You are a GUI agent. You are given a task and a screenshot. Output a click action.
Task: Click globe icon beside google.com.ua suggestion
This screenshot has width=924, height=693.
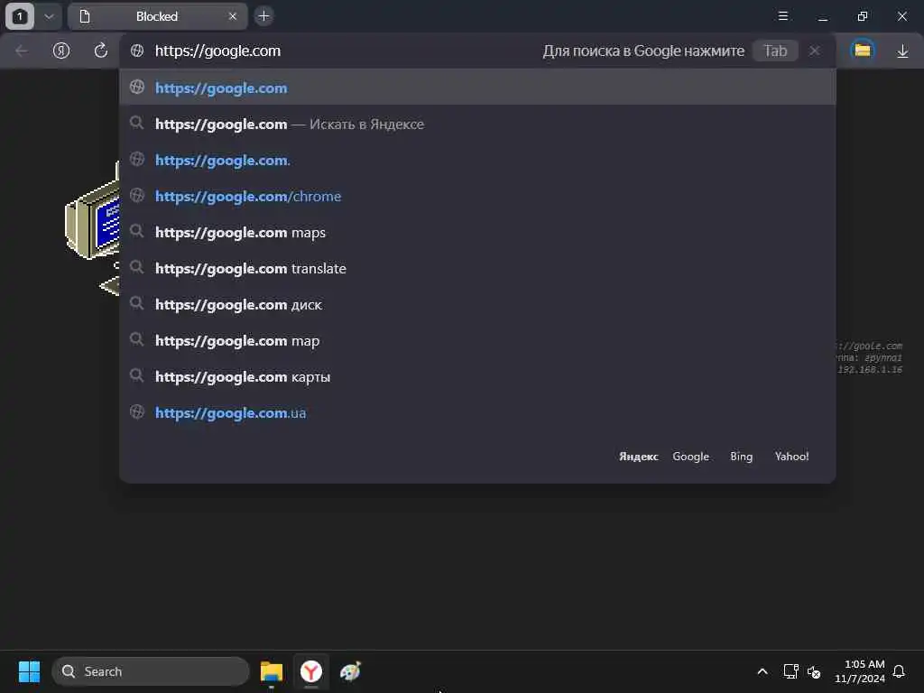(137, 411)
